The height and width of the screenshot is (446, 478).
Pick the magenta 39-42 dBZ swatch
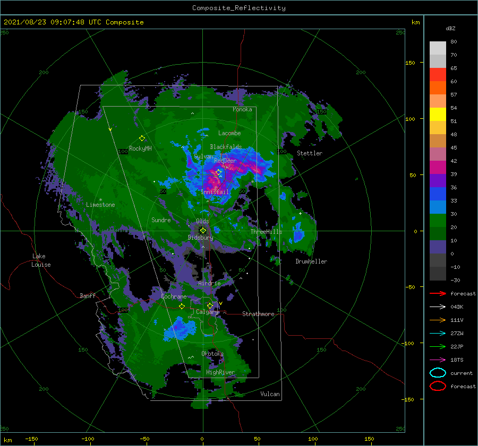pos(438,167)
